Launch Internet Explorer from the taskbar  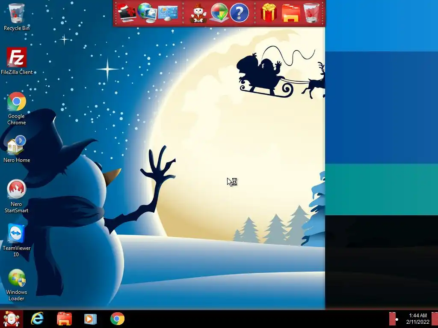click(37, 319)
